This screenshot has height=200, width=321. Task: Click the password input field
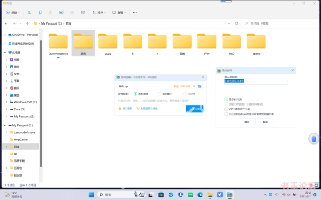(x=256, y=82)
